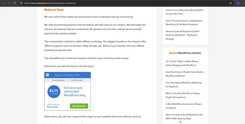Click 'Free Domain / 1-click install' banner text

pos(67,80)
